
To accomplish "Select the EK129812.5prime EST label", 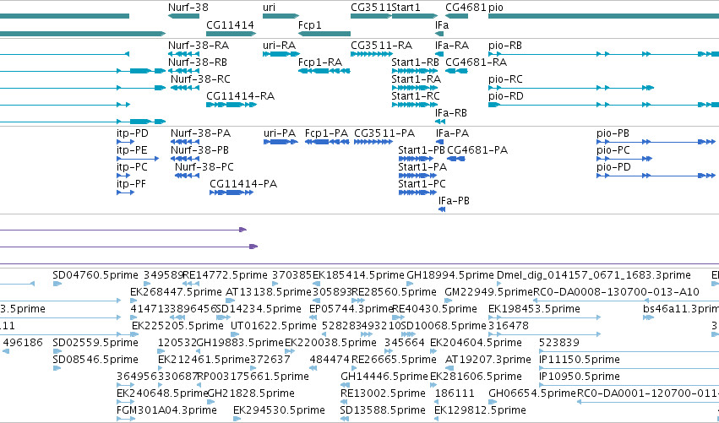I will (480, 410).
